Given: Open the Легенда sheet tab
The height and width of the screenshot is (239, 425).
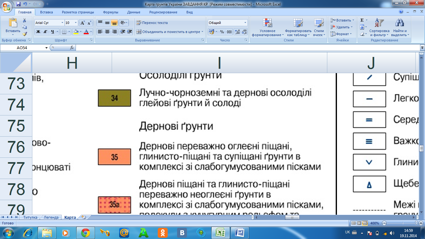Looking at the screenshot, I should [51, 218].
